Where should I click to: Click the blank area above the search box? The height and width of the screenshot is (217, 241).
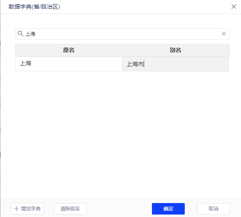[122, 21]
